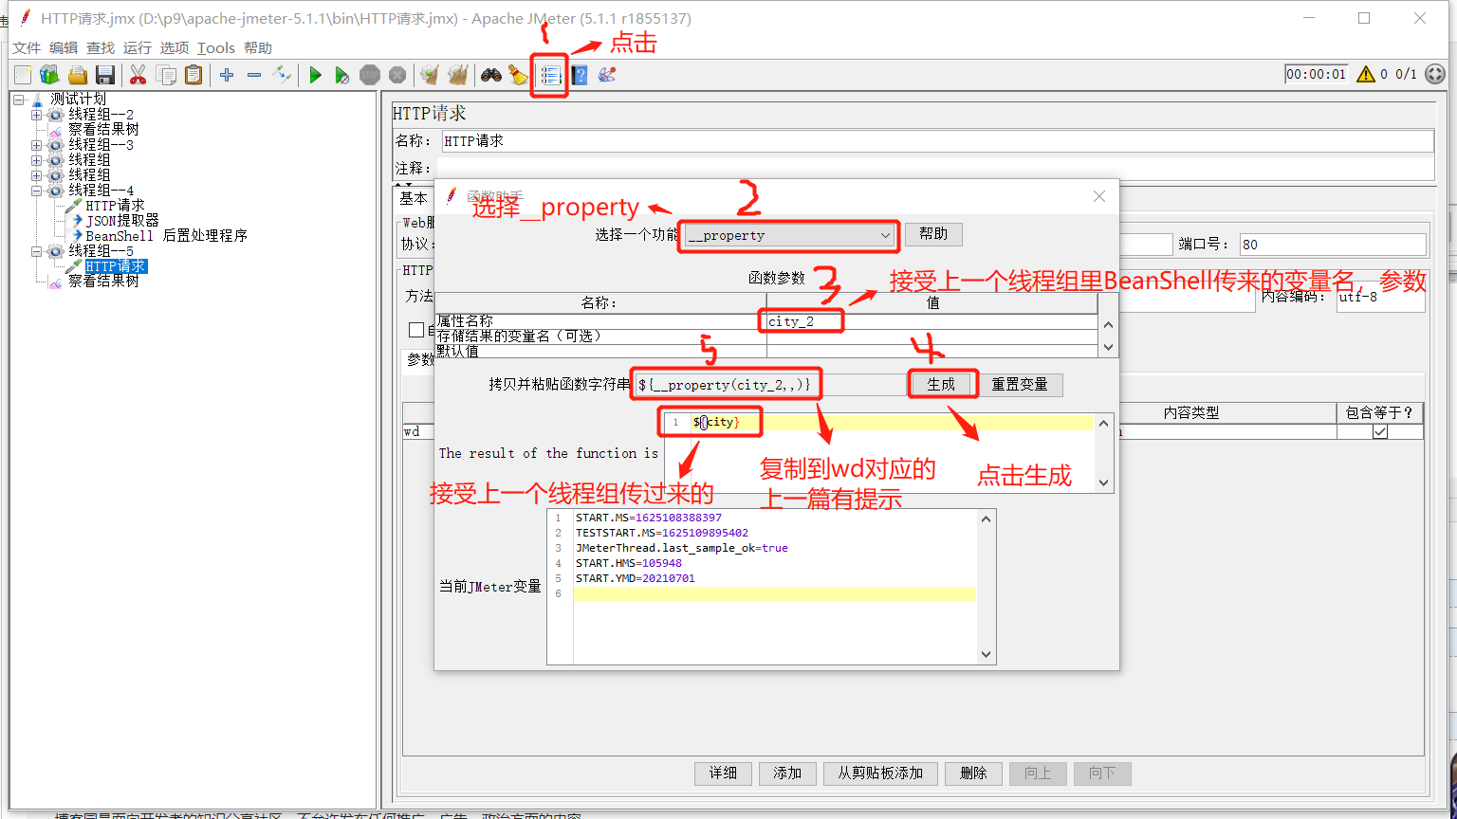
Task: Click the grey Stop sign icon
Action: tap(370, 75)
